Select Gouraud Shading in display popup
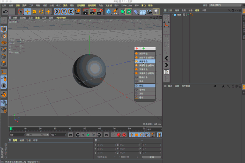This screenshot has width=245, height=163. point(145,54)
